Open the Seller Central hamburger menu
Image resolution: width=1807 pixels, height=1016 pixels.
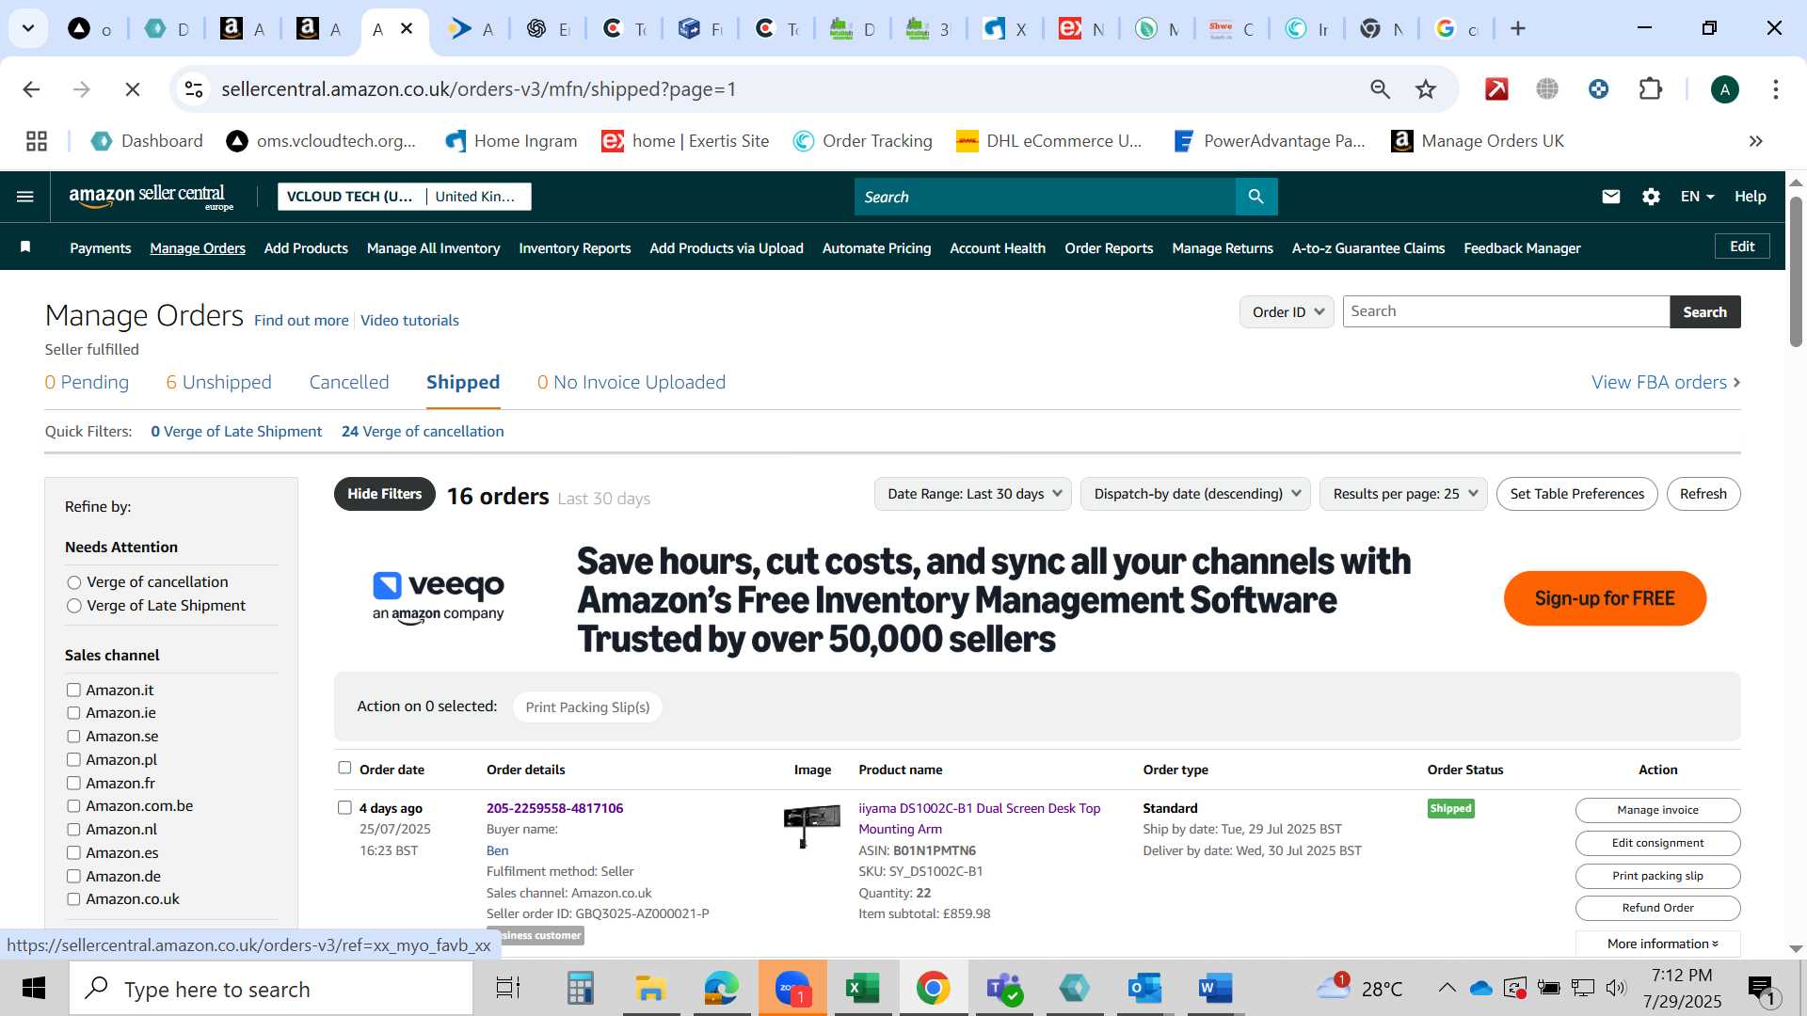(x=25, y=197)
